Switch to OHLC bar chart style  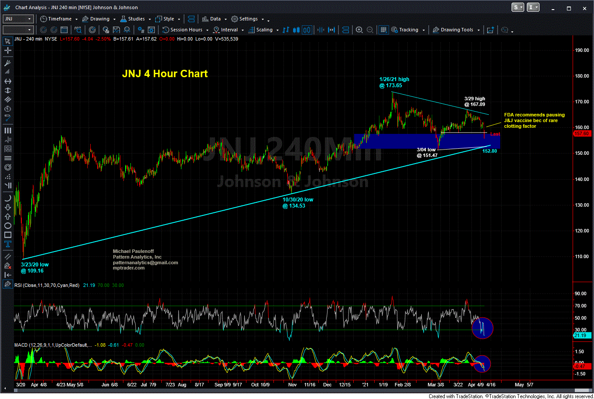pos(286,30)
